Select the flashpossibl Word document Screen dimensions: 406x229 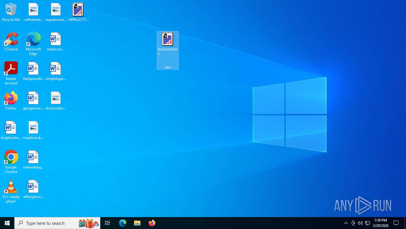pos(33,71)
